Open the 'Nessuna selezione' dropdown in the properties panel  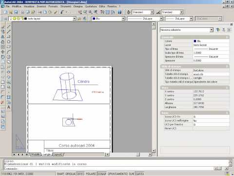[x=212, y=30]
